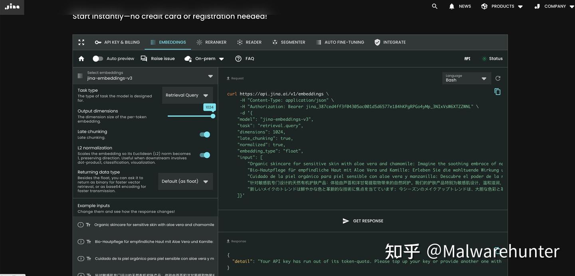Click the "embedding_type": "float" line

[x=270, y=151]
